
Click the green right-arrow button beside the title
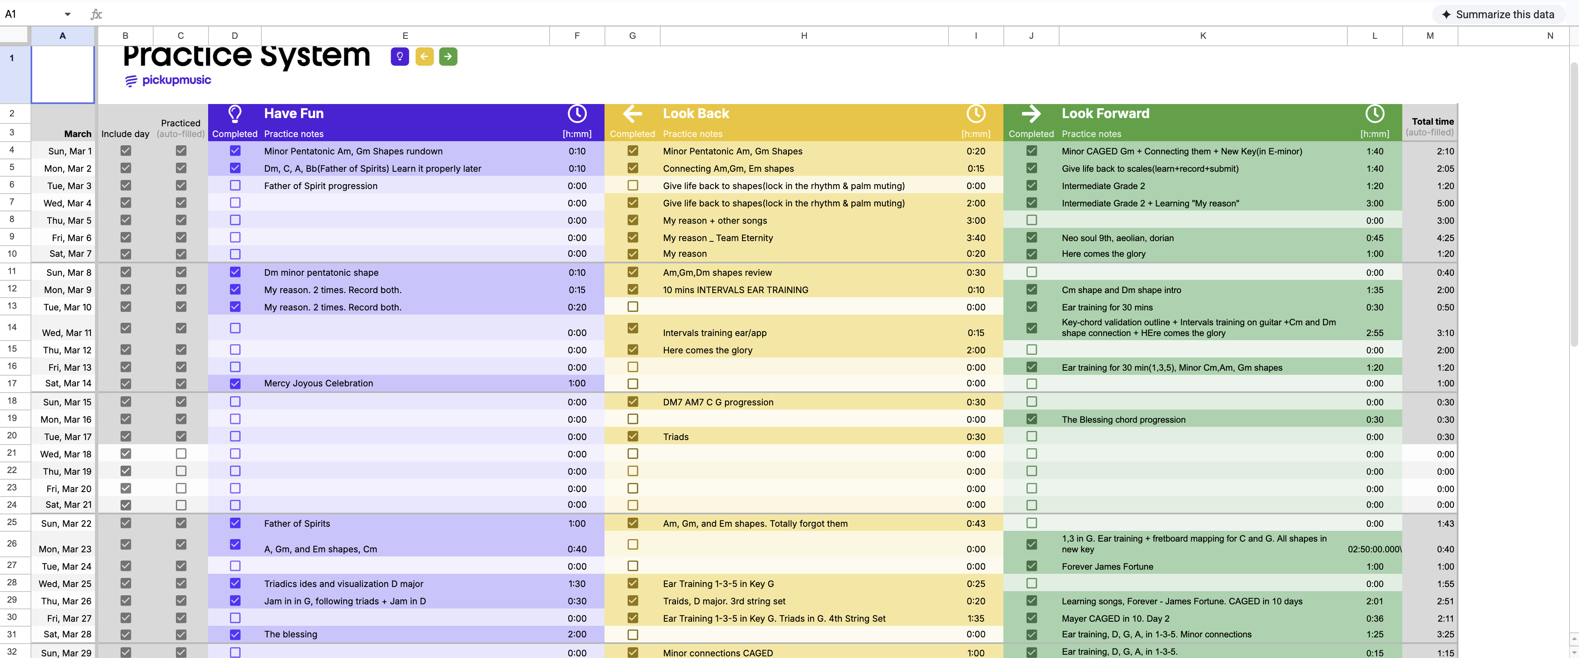[448, 57]
